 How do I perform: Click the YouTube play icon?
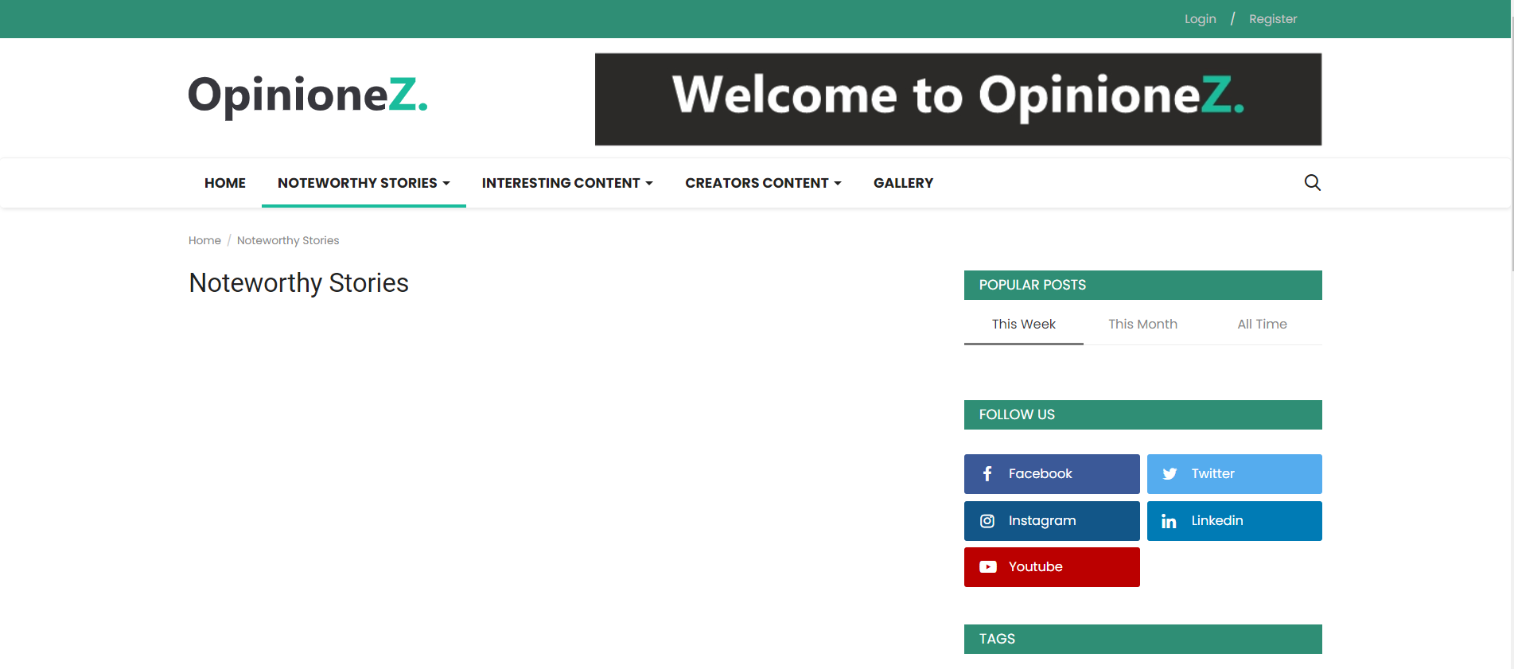point(988,567)
